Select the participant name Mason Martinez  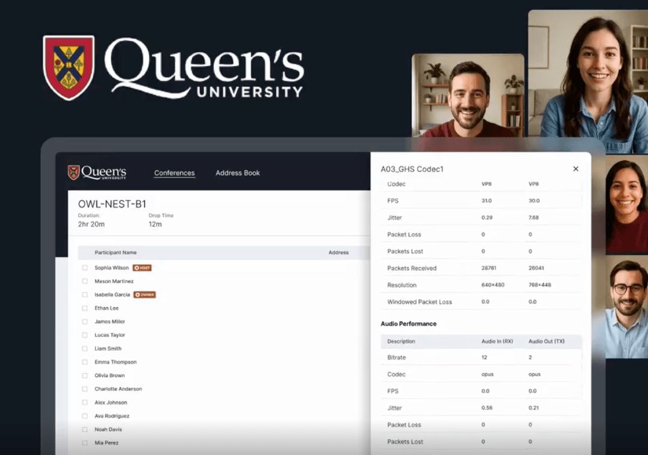pos(114,281)
